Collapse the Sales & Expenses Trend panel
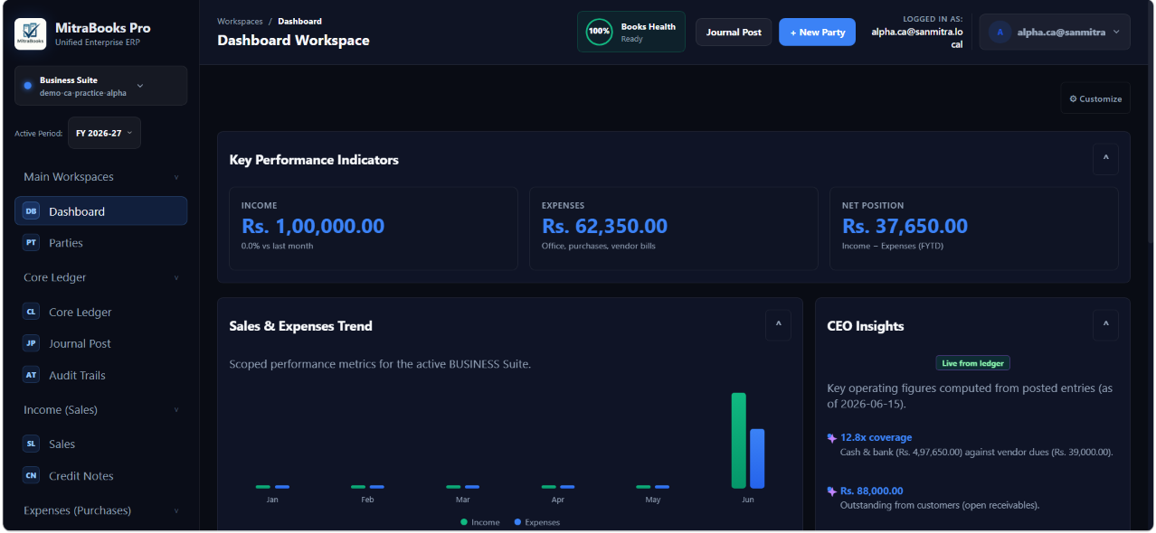 click(x=778, y=325)
